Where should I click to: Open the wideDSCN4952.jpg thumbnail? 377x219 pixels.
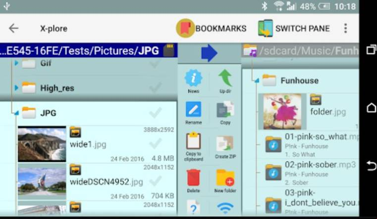42,181
